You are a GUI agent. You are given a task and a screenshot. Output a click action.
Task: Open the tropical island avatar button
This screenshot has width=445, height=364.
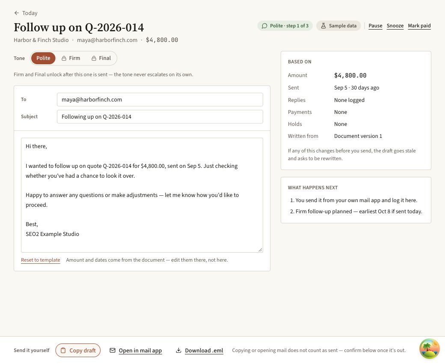pyautogui.click(x=430, y=349)
